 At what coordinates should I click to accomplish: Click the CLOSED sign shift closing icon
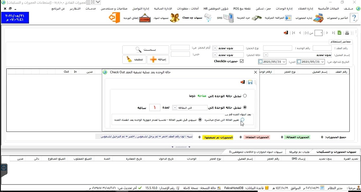145,18
